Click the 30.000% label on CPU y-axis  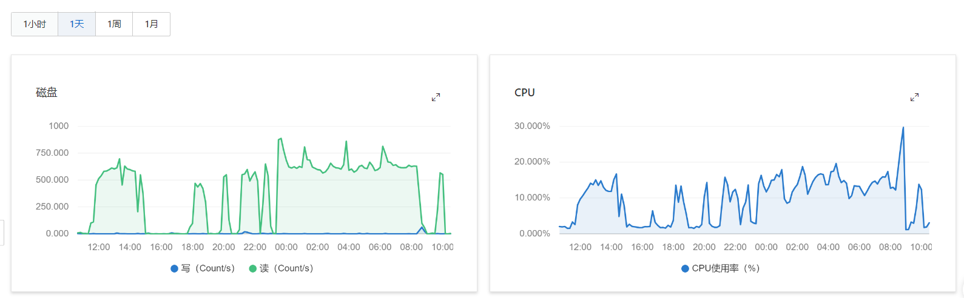(x=532, y=126)
